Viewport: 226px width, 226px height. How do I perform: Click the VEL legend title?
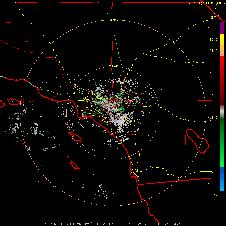pos(220,15)
